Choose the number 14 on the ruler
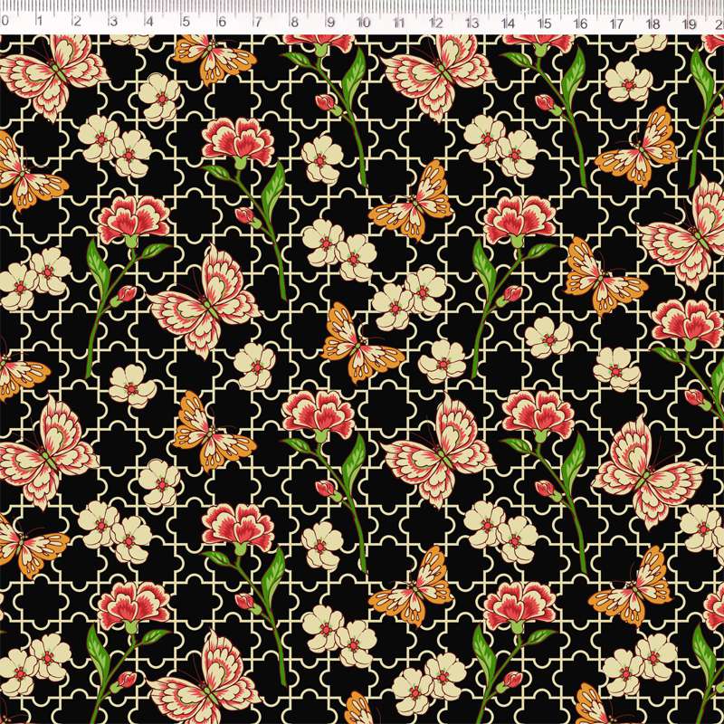 [507, 23]
